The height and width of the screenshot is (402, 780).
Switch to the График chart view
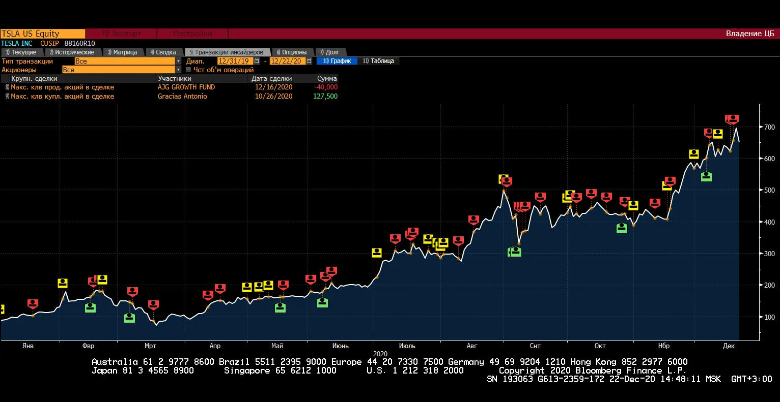click(337, 61)
